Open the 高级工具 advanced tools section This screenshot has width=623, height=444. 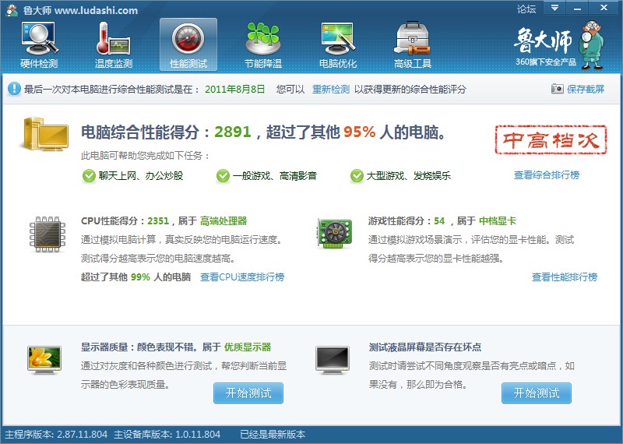[x=413, y=45]
